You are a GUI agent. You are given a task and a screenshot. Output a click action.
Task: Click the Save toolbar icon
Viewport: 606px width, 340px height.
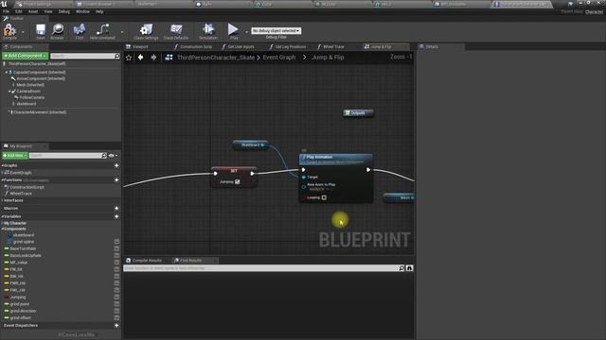click(40, 29)
